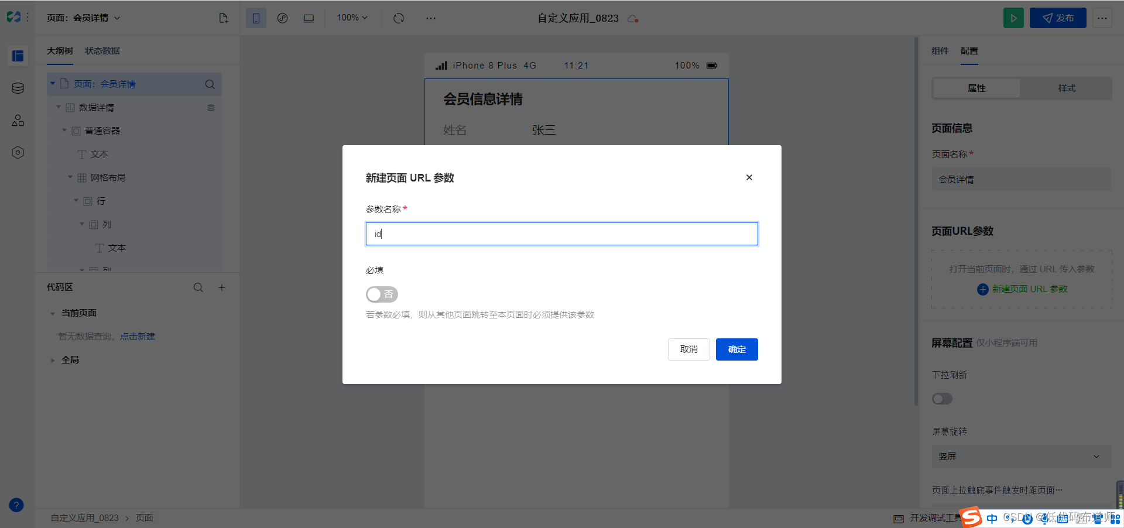1124x528 pixels.
Task: Click the 确定 button
Action: click(x=736, y=349)
